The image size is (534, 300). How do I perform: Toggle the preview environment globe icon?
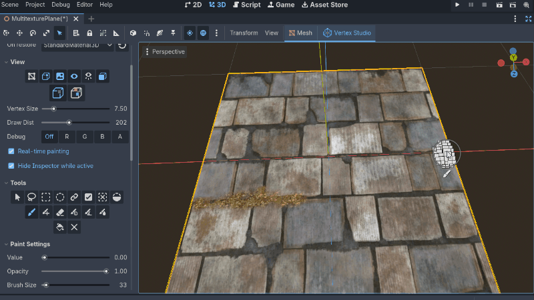click(203, 33)
